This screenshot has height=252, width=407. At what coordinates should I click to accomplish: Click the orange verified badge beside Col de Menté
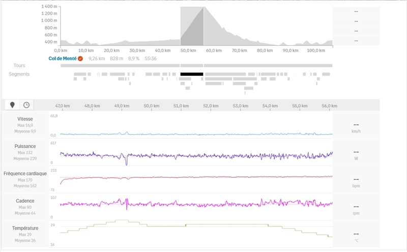tap(80, 58)
